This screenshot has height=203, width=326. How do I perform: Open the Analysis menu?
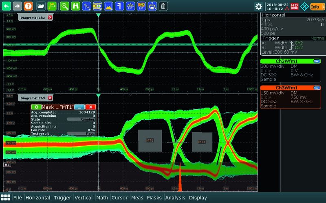tap(175, 198)
